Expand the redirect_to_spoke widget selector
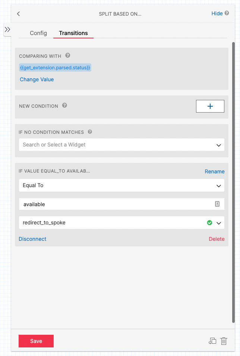Screen dimensions: 240x356 [218, 223]
